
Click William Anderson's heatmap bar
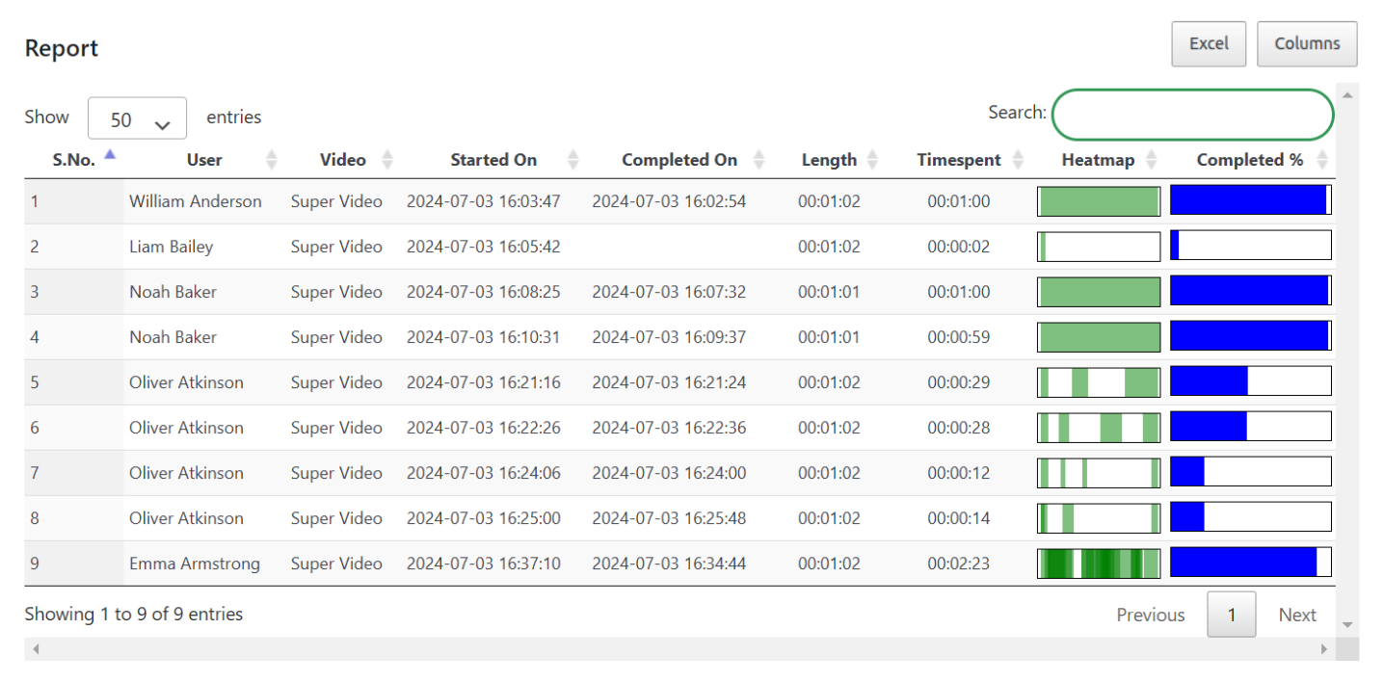1099,201
